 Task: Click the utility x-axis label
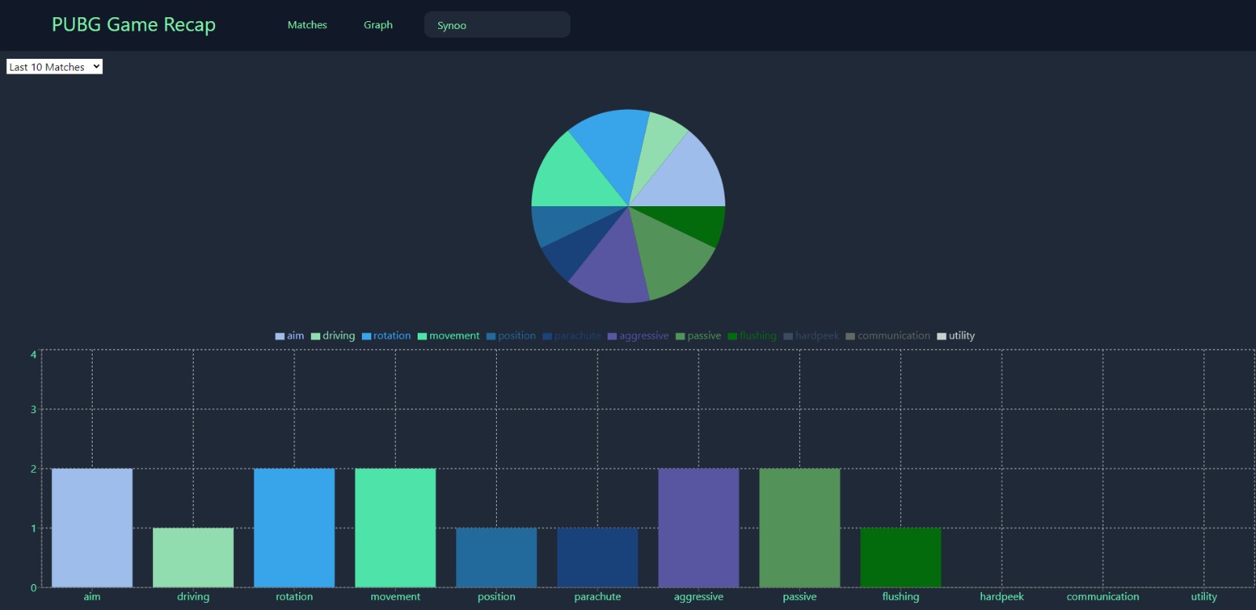coord(1204,597)
